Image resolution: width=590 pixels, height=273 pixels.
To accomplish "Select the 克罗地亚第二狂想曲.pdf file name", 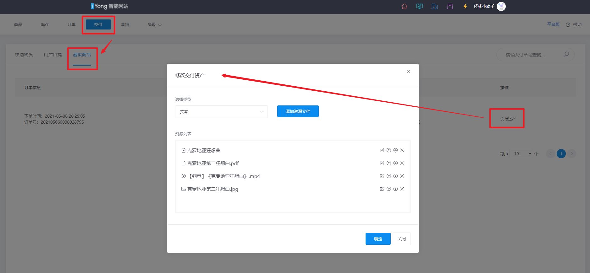I will [x=213, y=163].
